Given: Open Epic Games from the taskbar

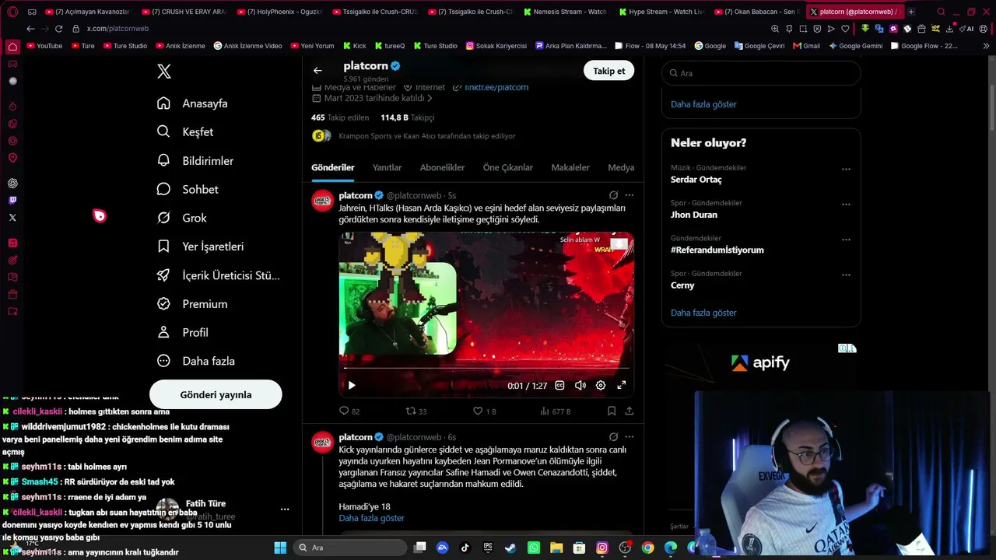Looking at the screenshot, I should [487, 548].
